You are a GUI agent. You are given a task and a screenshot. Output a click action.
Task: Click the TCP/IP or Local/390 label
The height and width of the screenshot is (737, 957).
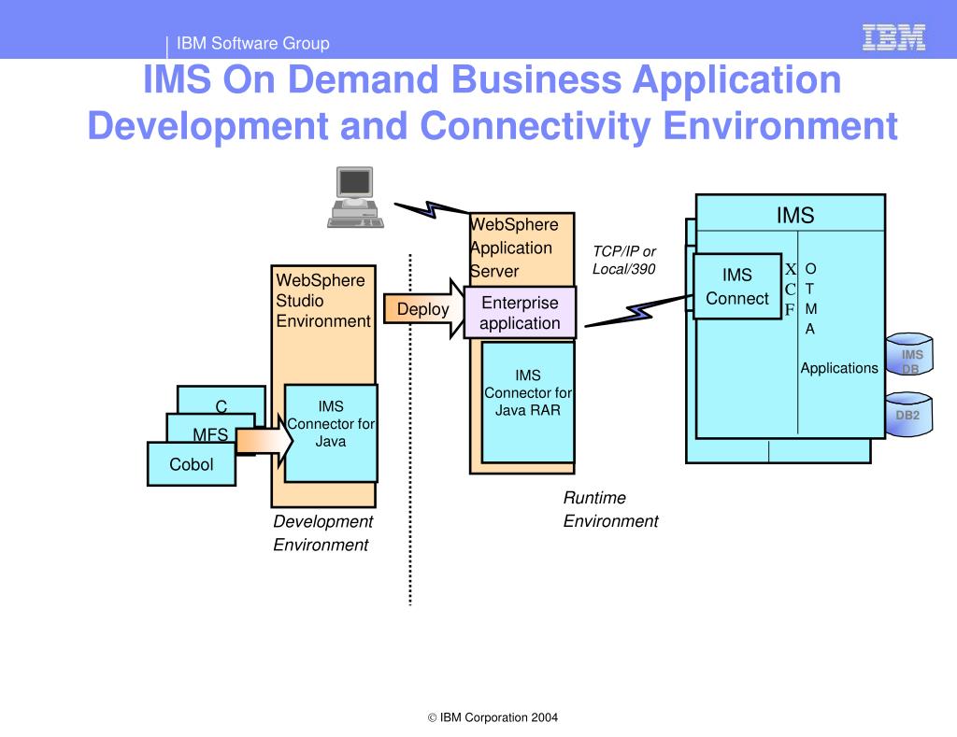(x=624, y=260)
